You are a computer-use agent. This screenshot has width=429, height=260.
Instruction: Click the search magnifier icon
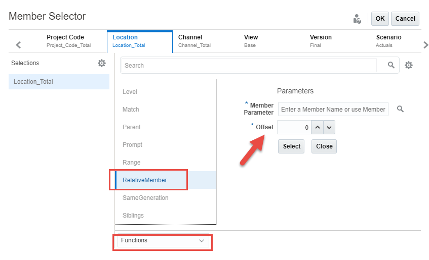click(391, 65)
